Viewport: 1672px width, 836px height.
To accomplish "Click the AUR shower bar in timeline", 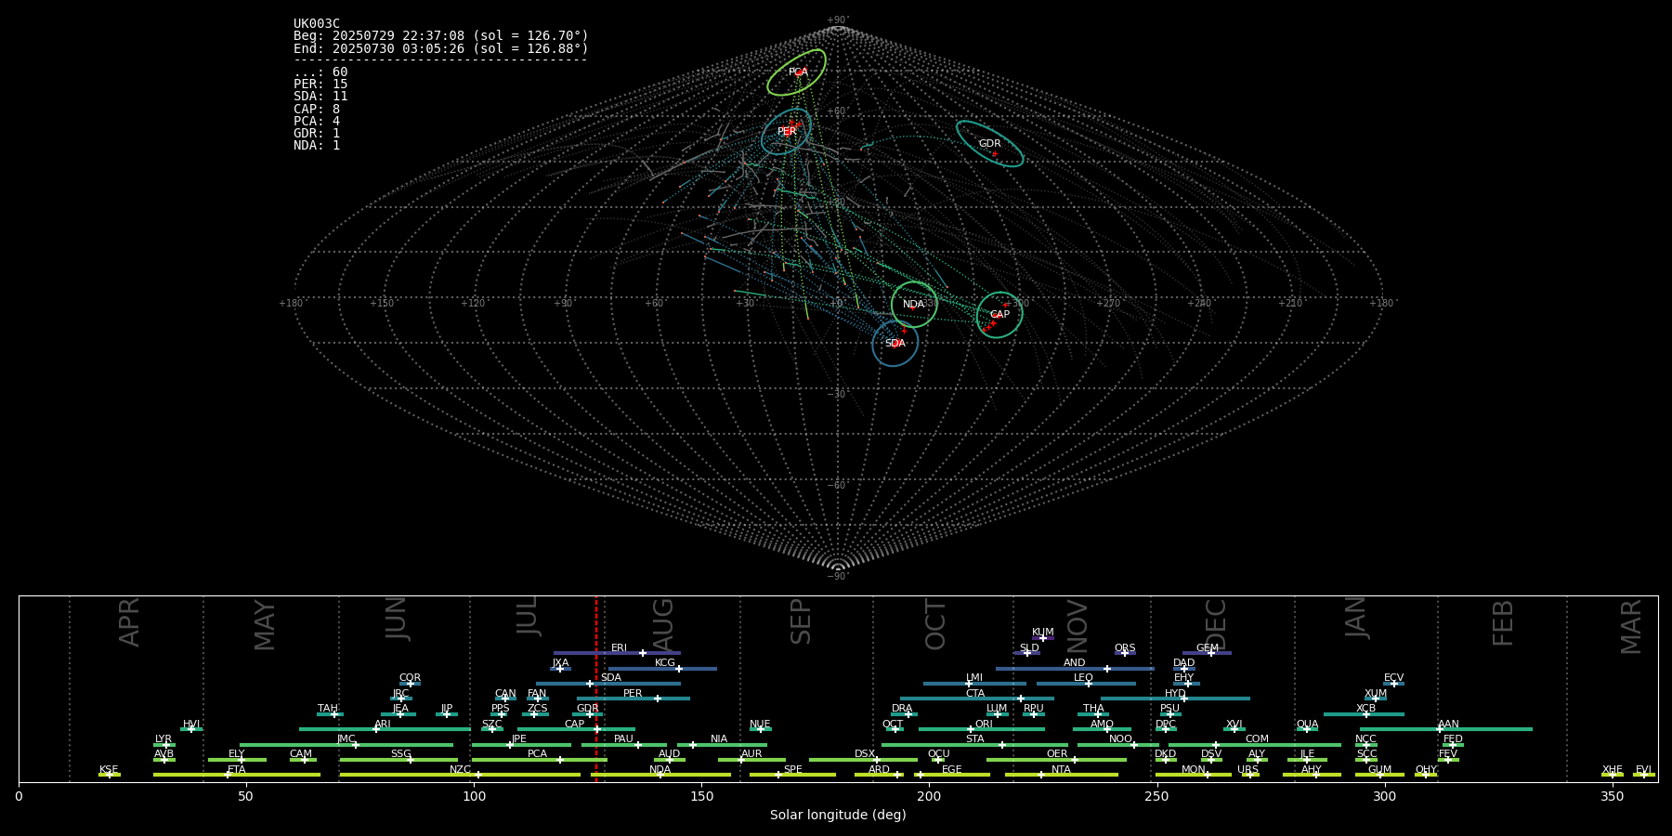I will point(751,760).
